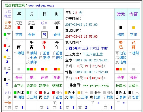Open the 命宫 column header

click(133, 14)
